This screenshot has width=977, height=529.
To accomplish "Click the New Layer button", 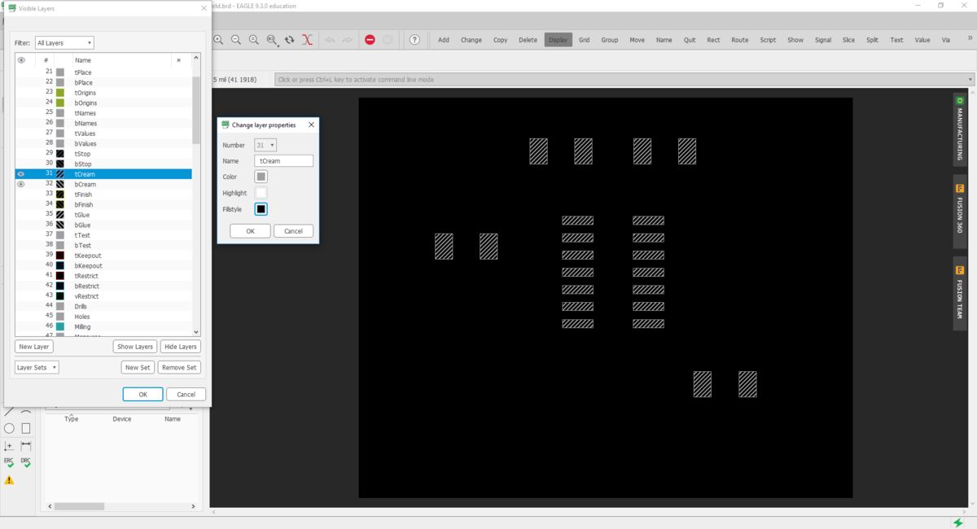I will pos(34,347).
